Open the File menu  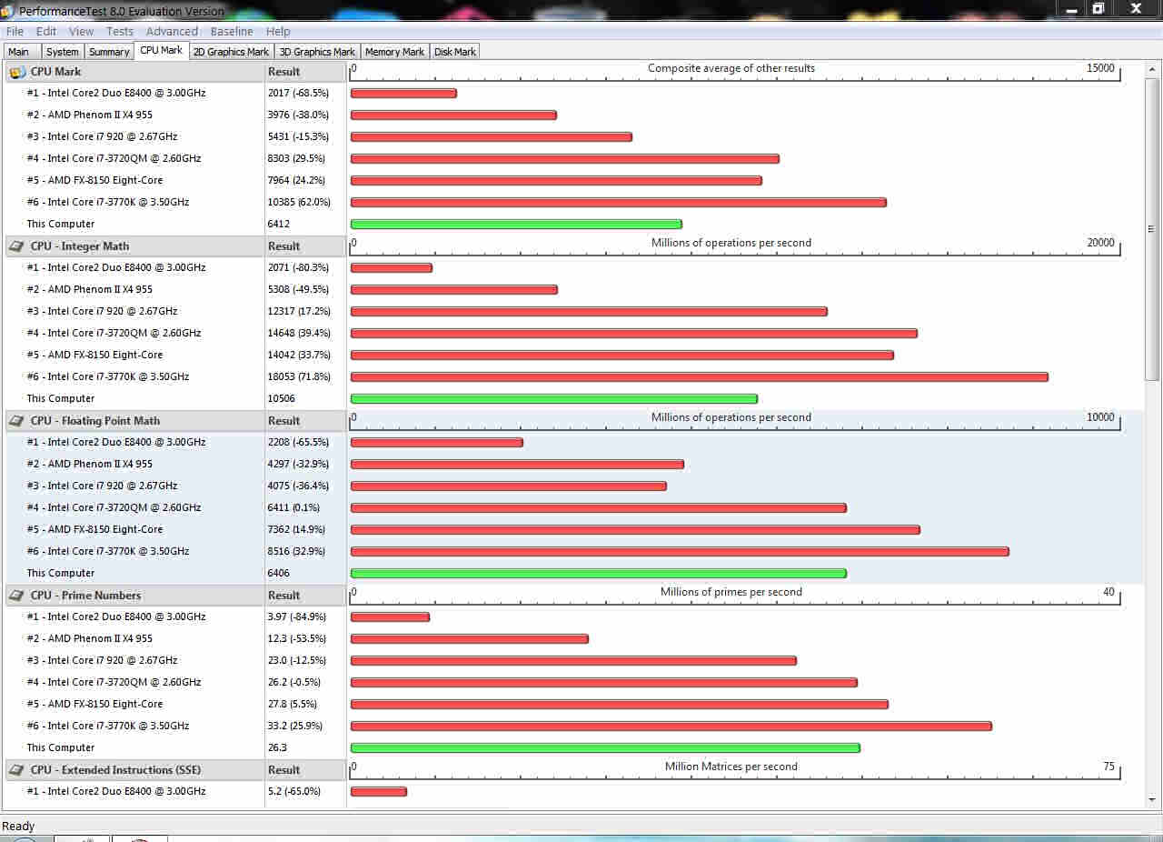click(x=15, y=31)
